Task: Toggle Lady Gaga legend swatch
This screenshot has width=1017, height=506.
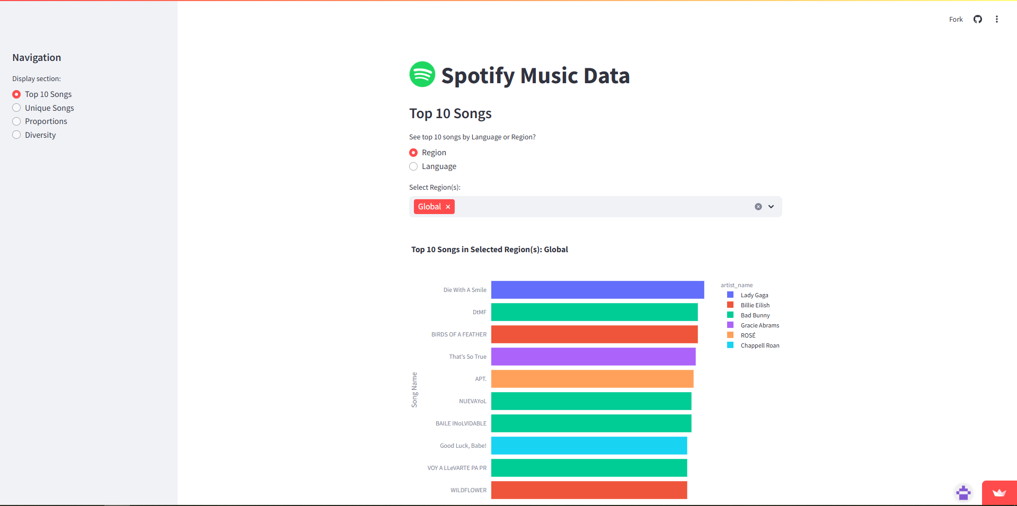Action: [730, 295]
